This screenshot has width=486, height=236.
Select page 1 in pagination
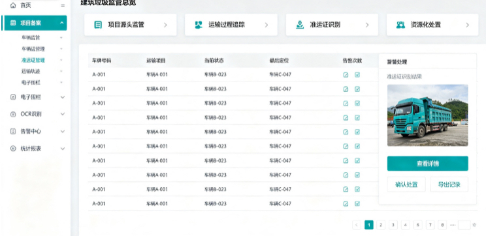pyautogui.click(x=369, y=225)
